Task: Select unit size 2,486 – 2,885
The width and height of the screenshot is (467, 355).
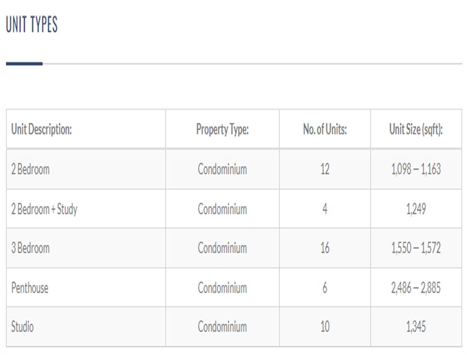Action: click(x=416, y=288)
